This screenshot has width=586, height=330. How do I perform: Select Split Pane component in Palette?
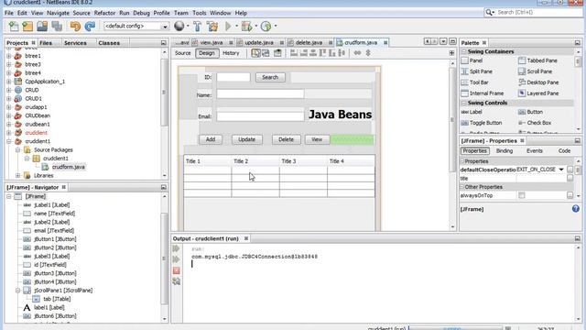476,71
